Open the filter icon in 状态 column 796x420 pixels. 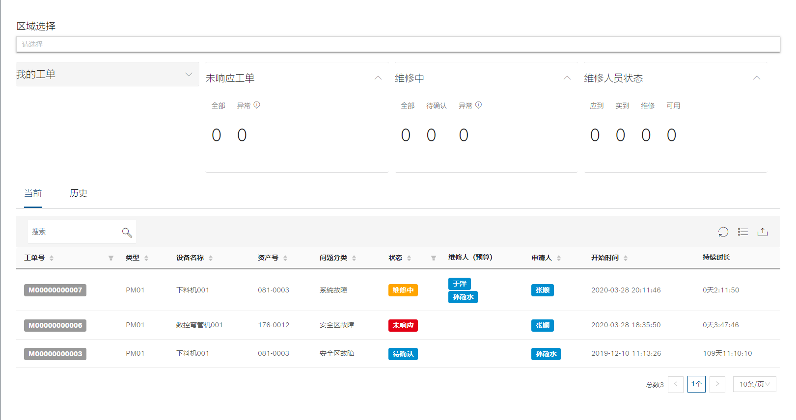pos(434,258)
